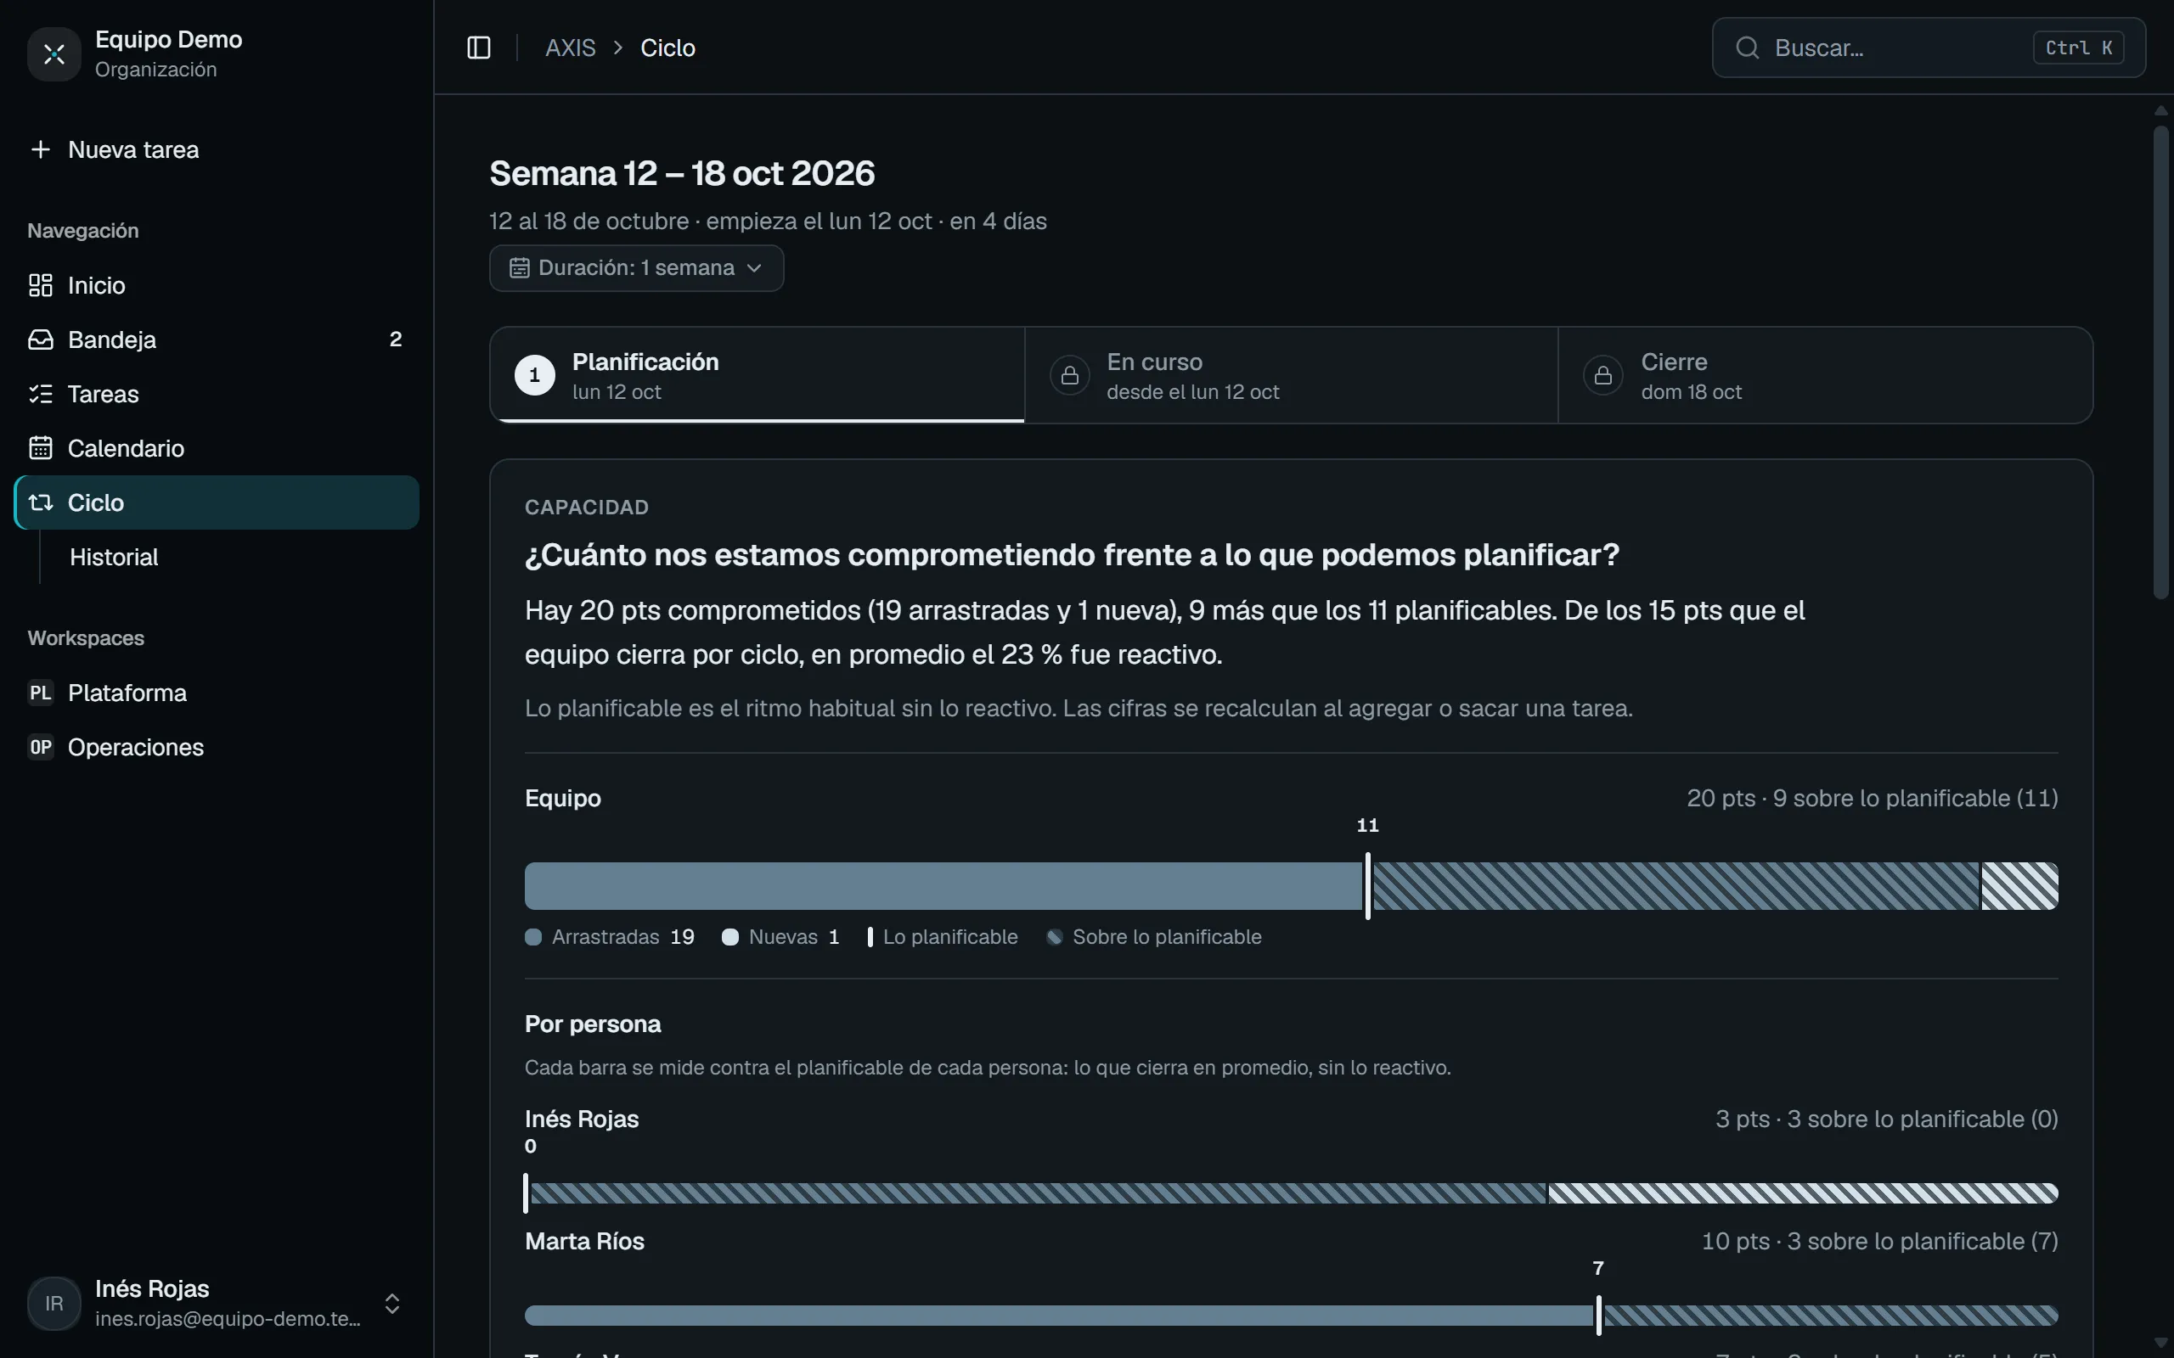Click the Tareas checklist icon
The image size is (2174, 1358).
click(41, 395)
